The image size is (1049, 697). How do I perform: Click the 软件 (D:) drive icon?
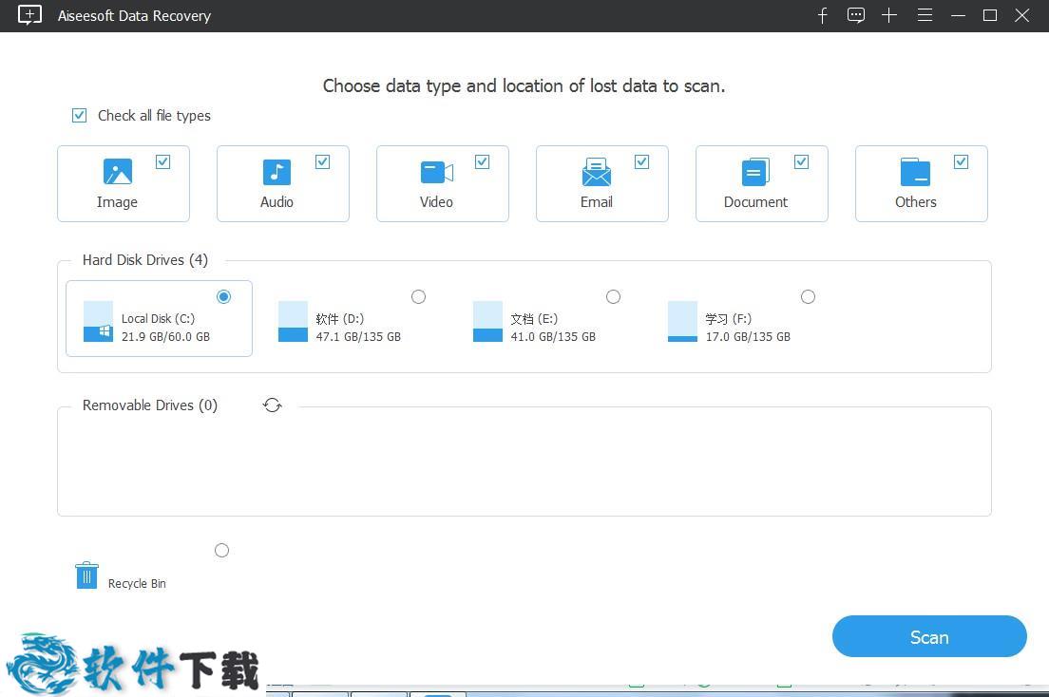(293, 321)
